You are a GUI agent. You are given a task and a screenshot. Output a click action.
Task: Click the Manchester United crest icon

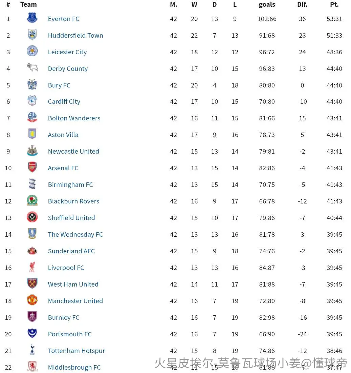[x=32, y=300]
